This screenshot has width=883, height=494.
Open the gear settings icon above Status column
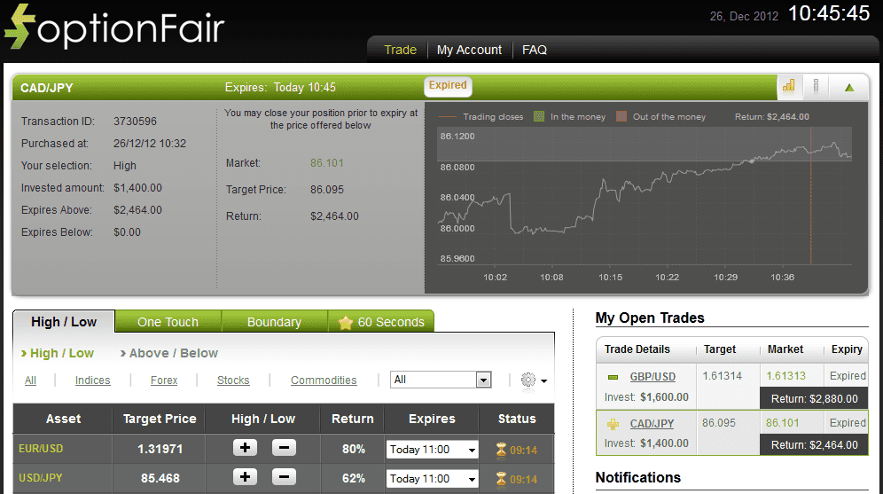pos(530,380)
